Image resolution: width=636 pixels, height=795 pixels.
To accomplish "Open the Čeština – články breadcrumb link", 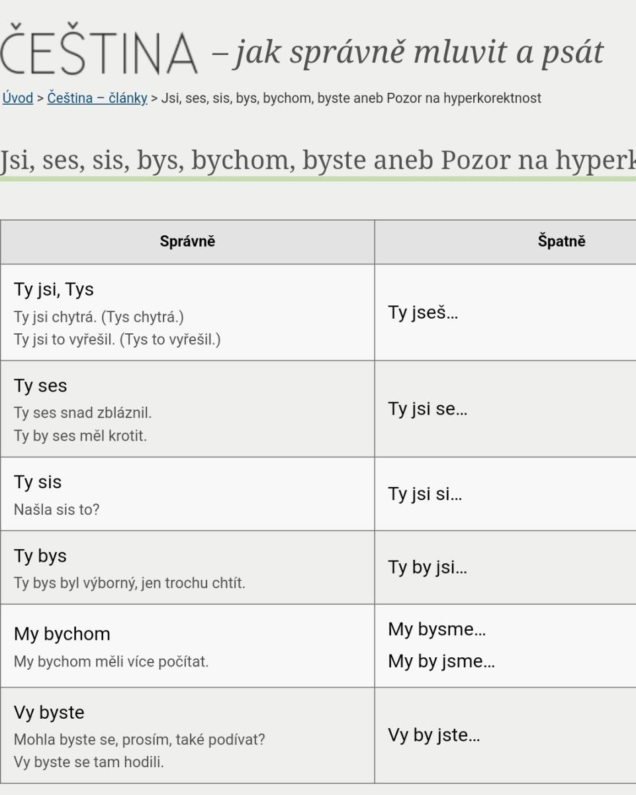I will click(x=97, y=98).
